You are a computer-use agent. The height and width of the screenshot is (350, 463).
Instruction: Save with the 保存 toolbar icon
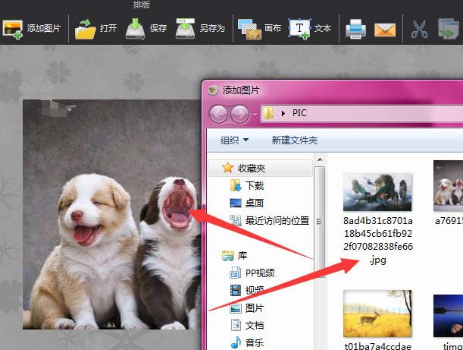click(135, 29)
